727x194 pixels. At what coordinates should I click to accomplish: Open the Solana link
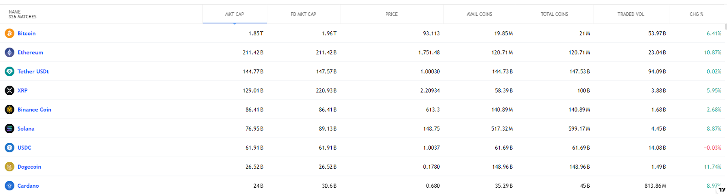coord(26,129)
